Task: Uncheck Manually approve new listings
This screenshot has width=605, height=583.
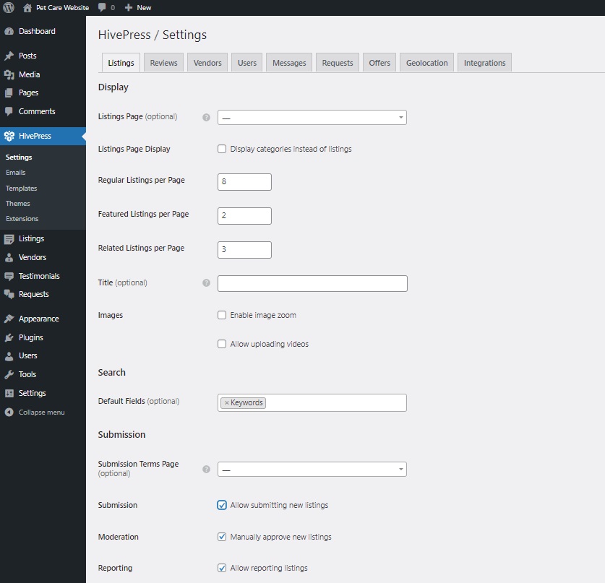Action: pyautogui.click(x=222, y=537)
